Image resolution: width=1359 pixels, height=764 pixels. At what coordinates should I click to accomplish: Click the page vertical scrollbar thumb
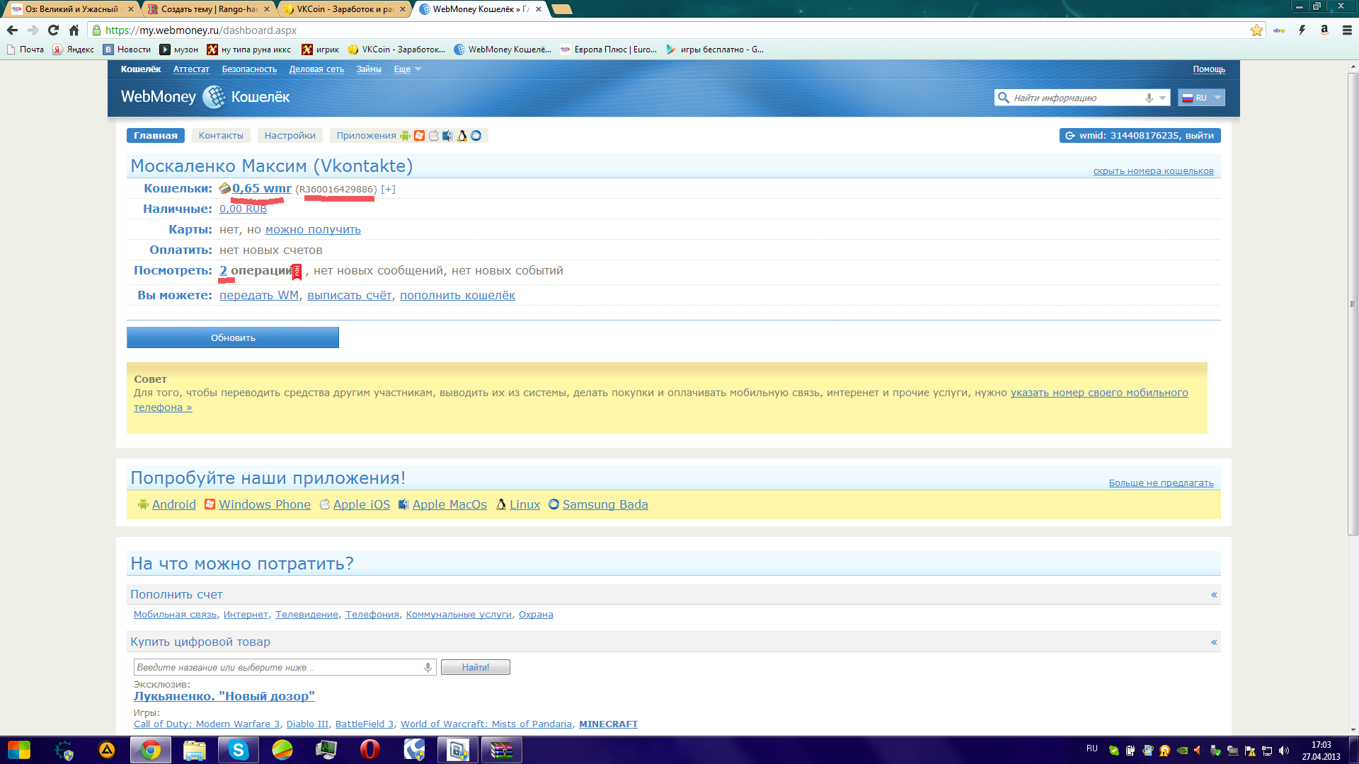click(x=1353, y=304)
